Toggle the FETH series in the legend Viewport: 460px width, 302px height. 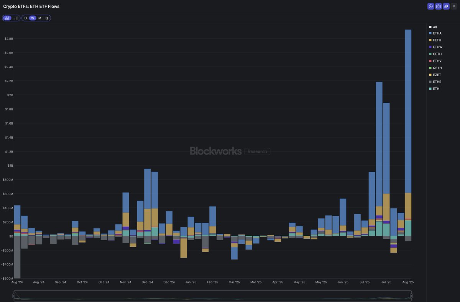[436, 40]
